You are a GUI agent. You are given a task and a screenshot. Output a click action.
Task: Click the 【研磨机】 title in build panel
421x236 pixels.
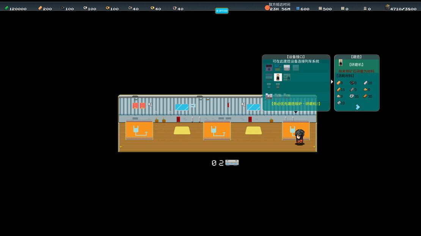(356, 65)
